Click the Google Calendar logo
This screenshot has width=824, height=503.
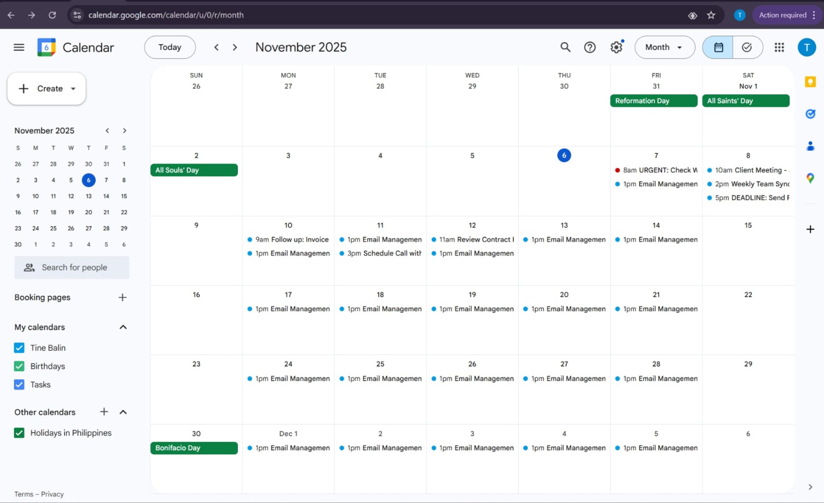pos(46,47)
